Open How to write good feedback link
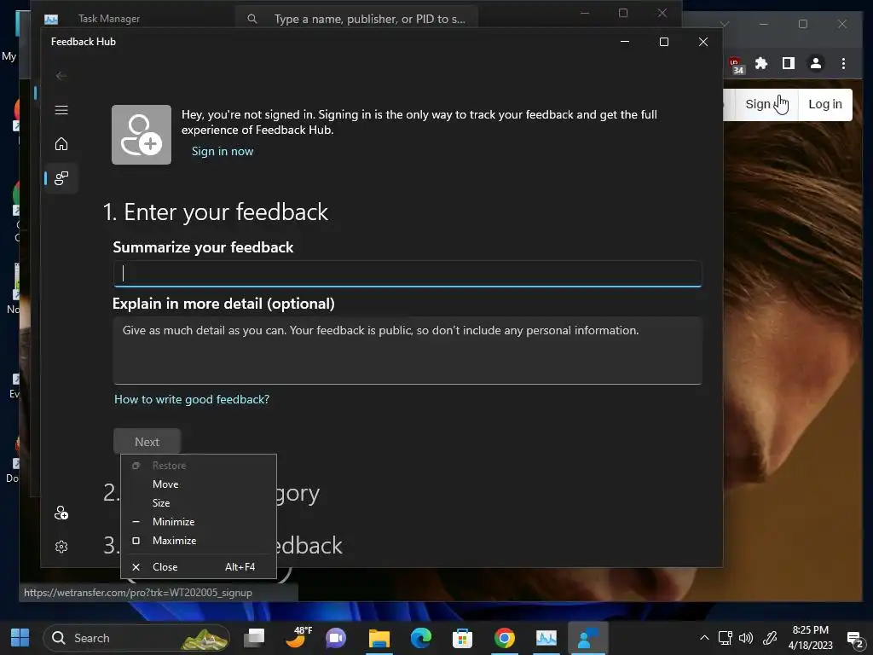873x655 pixels. [192, 399]
